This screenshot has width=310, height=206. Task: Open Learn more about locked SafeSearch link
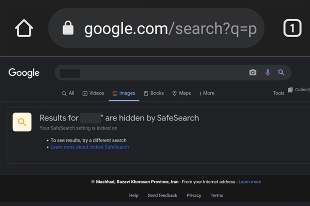tap(90, 147)
